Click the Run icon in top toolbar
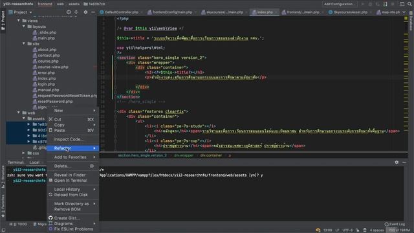Viewport: 414px width, 233px height. point(363,4)
